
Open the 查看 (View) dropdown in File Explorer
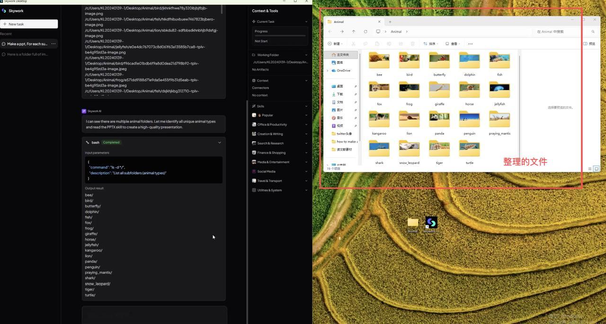click(453, 44)
